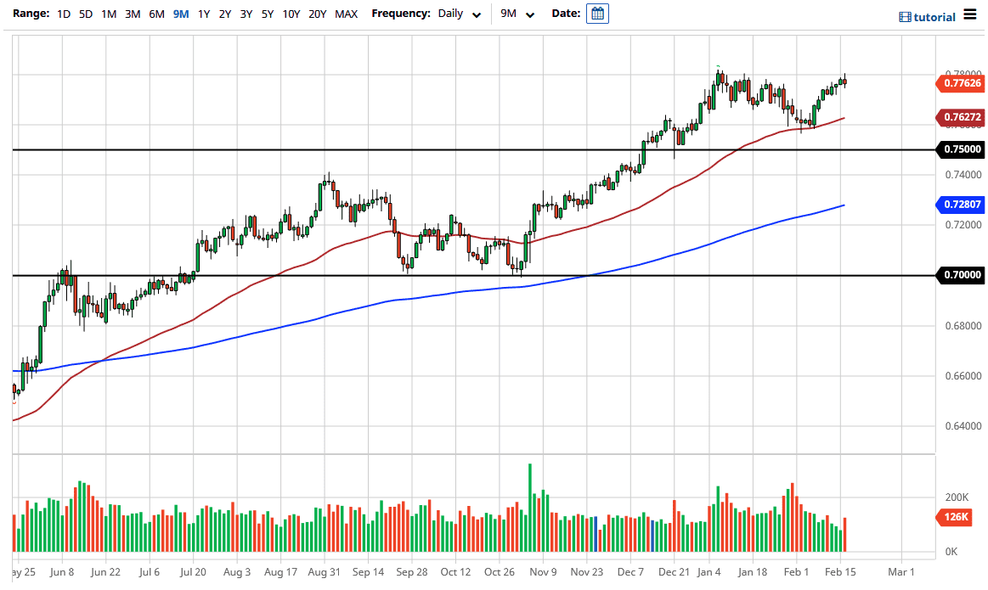Switch to the 3M range
This screenshot has width=988, height=590.
tap(132, 14)
